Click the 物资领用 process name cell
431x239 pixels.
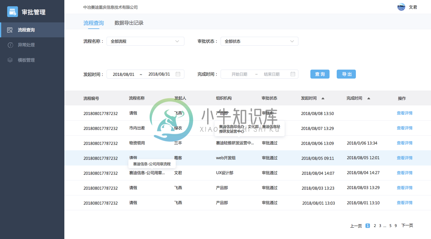click(x=137, y=143)
